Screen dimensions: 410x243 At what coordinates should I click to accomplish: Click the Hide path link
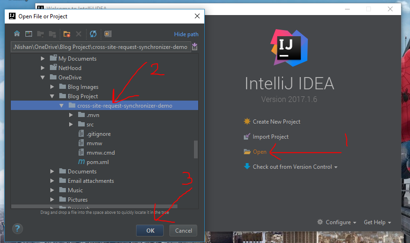[186, 34]
